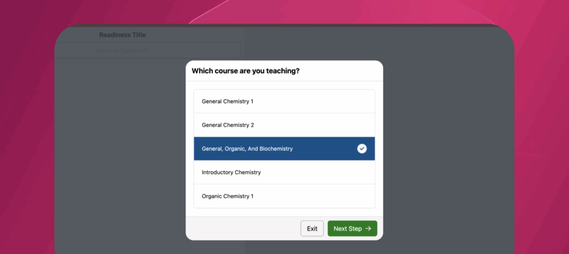Viewport: 569px width, 254px height.
Task: Click the "Next Step" text label
Action: (348, 228)
